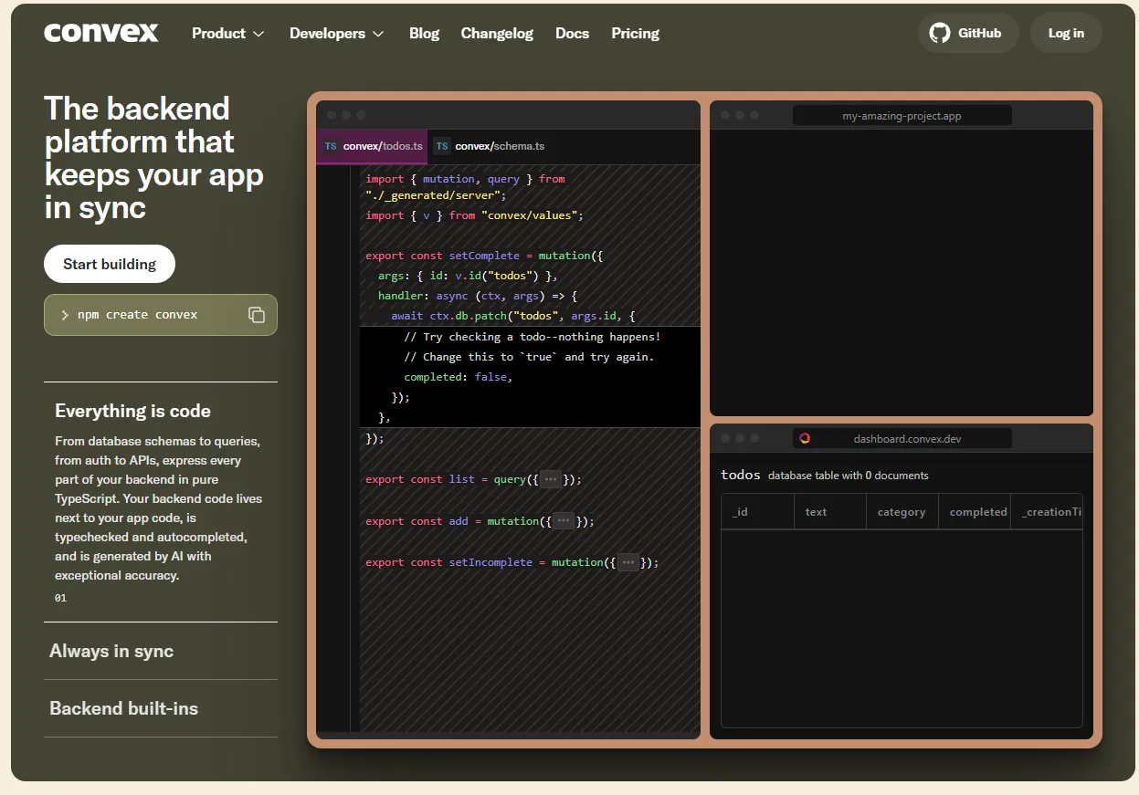Expand the collapsed add mutation code
1139x795 pixels.
point(562,520)
